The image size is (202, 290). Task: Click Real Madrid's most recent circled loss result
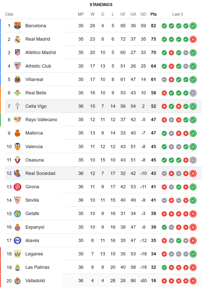[193, 39]
